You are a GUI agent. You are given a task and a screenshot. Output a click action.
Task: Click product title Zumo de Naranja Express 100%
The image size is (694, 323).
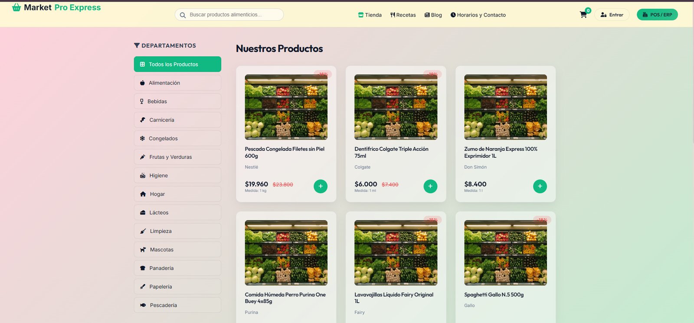[x=501, y=152]
